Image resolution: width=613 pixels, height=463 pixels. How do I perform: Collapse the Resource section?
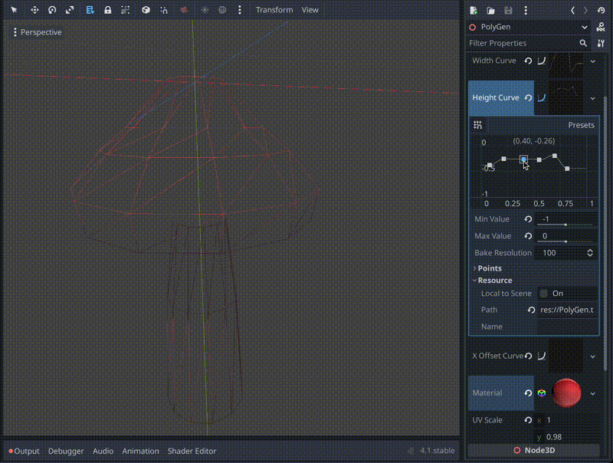pos(493,281)
